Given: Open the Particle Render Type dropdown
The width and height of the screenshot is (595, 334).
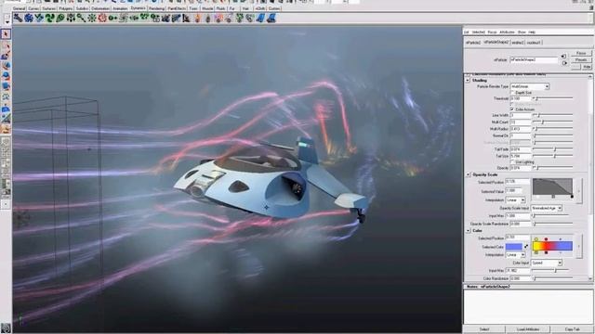Looking at the screenshot, I should [530, 86].
